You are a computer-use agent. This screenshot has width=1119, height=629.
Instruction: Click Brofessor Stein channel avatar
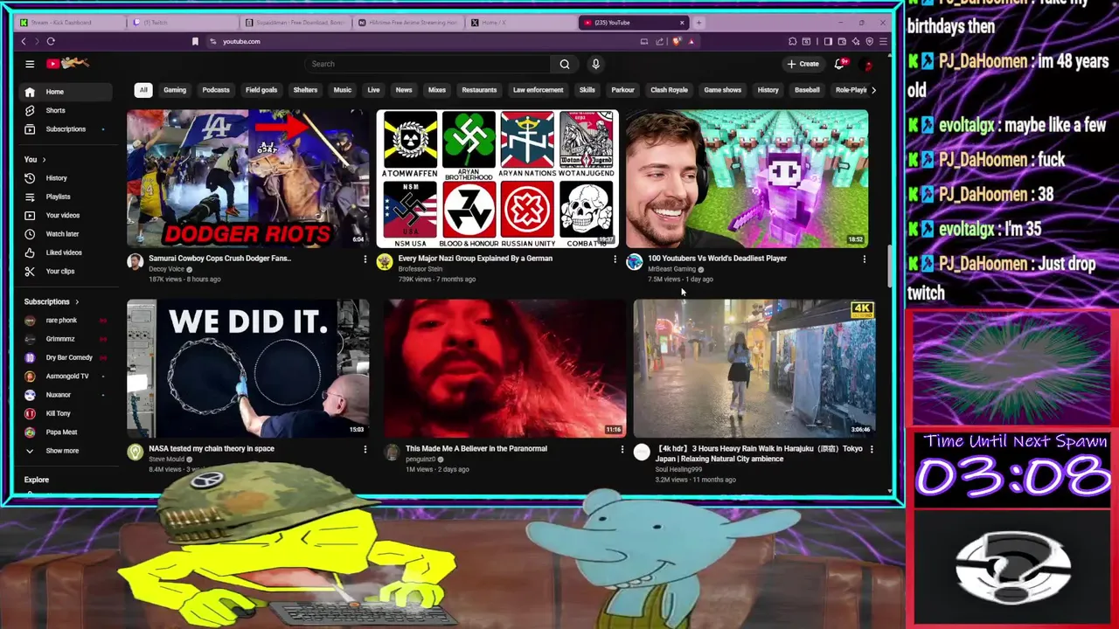(x=385, y=262)
